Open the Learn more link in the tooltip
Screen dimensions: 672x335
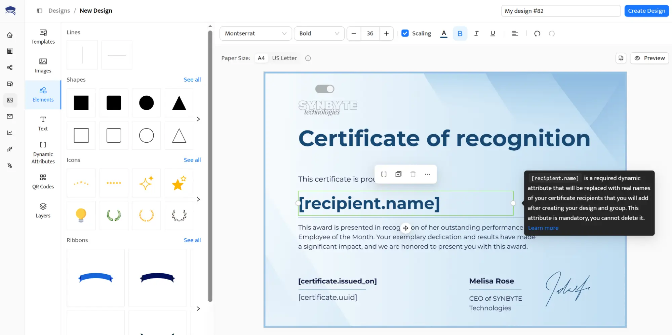pos(543,228)
